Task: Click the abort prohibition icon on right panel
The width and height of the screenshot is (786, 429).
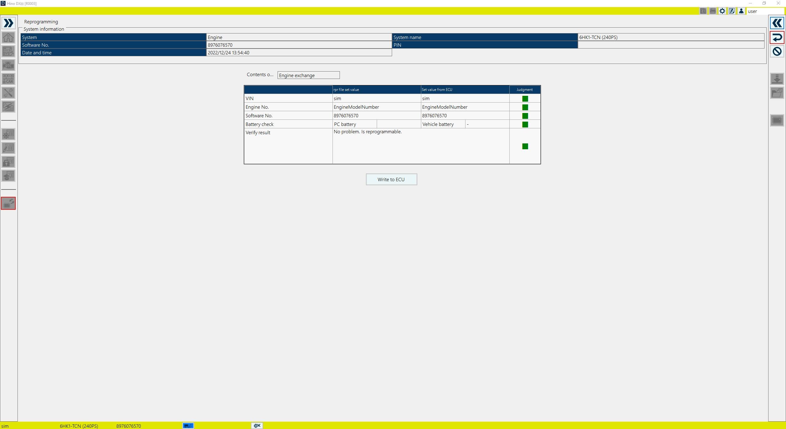Action: point(777,51)
